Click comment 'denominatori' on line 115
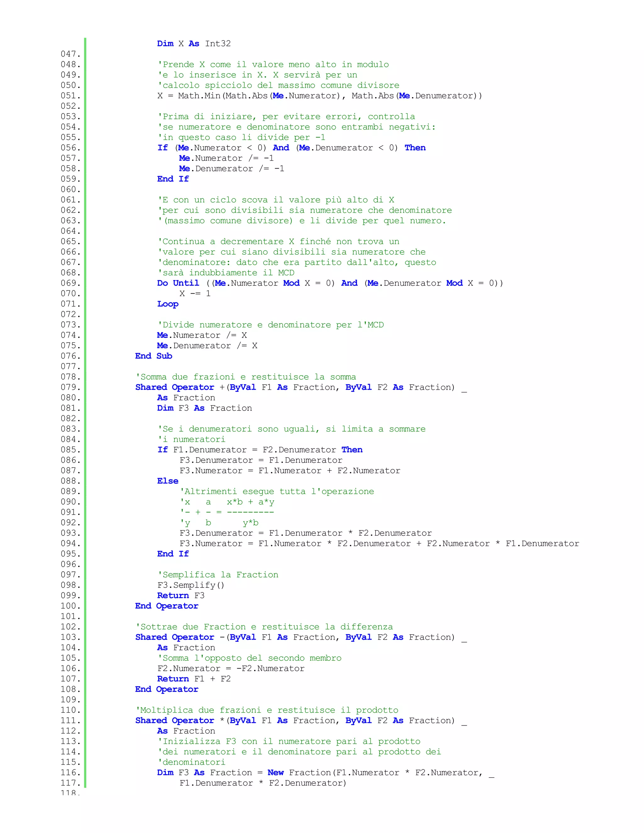Image resolution: width=644 pixels, height=833 pixels. pos(191,763)
